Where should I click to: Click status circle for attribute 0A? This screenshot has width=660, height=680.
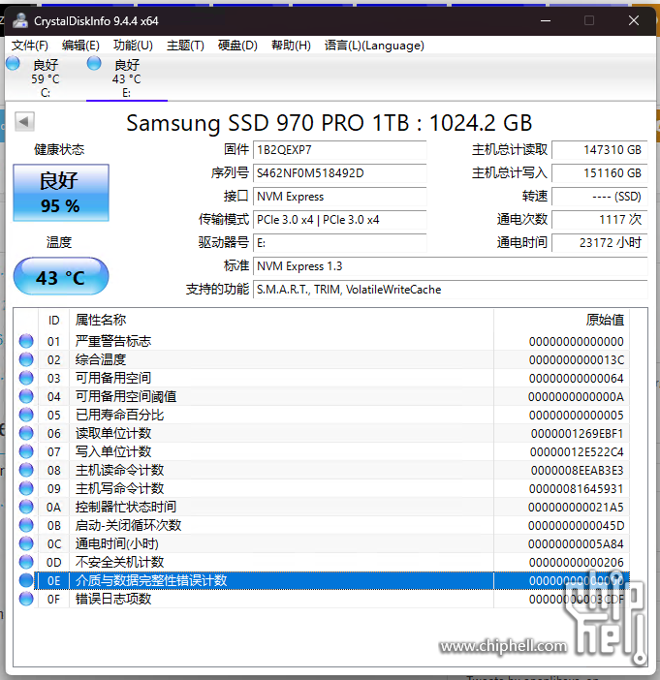click(x=26, y=507)
